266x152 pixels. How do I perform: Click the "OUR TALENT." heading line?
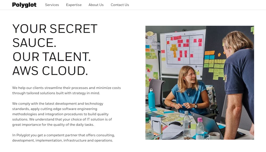(x=52, y=56)
